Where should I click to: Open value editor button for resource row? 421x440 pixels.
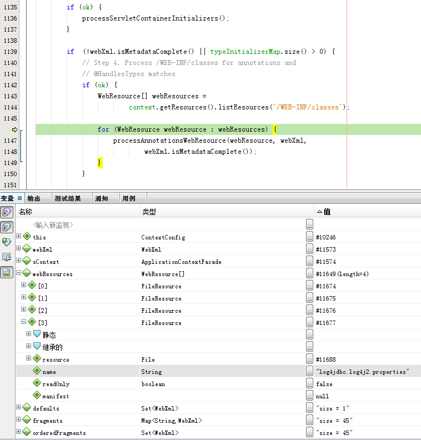point(309,359)
